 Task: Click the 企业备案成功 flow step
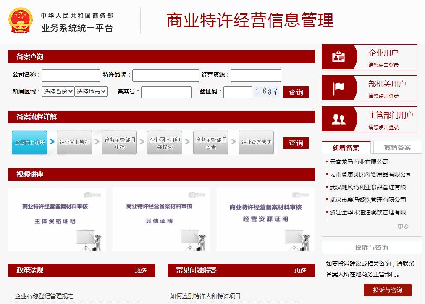[x=256, y=143]
